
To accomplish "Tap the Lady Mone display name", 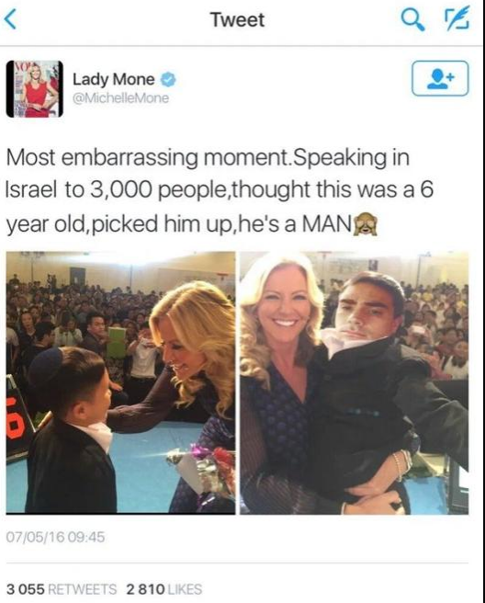I will 114,80.
